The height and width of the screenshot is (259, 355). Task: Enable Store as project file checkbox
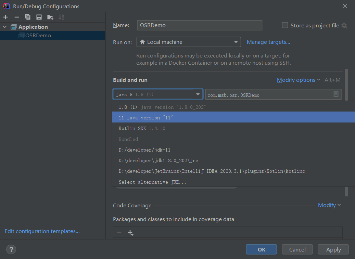(x=285, y=25)
